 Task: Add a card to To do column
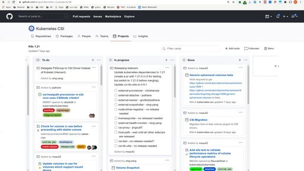(x=93, y=60)
